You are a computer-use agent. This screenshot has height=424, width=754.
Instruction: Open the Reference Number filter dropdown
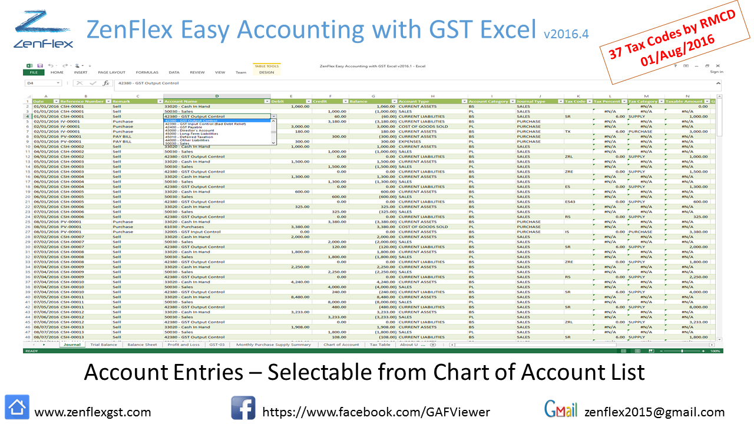108,101
